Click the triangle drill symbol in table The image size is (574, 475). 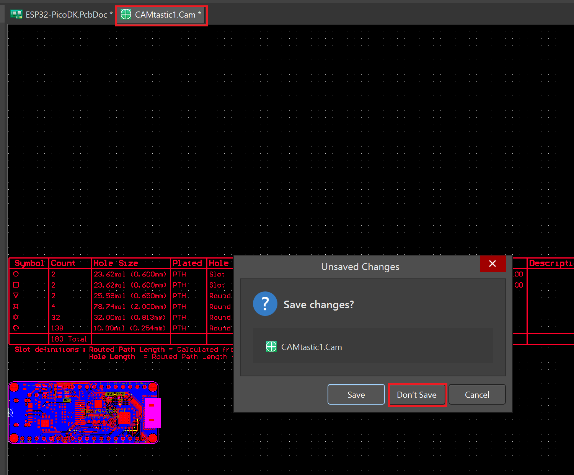[x=16, y=296]
